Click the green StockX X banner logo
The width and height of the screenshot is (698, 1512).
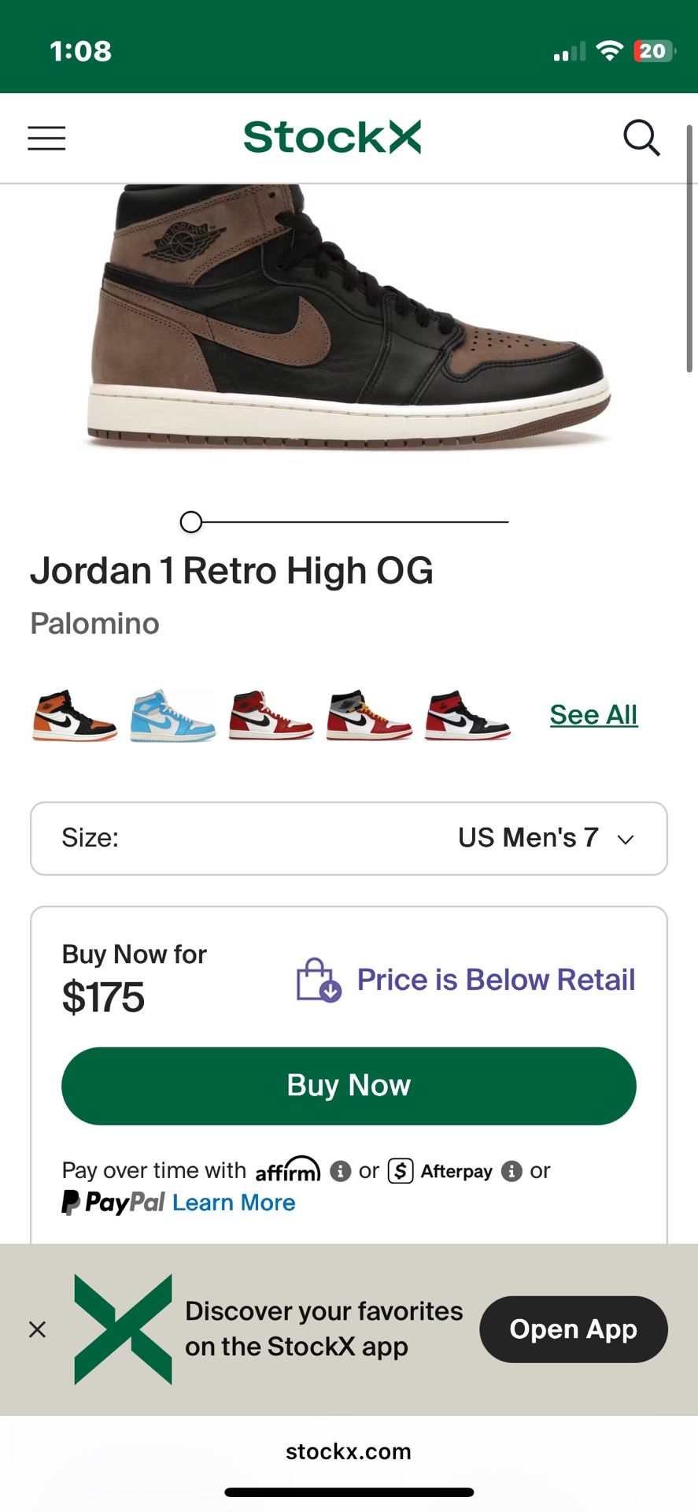[x=123, y=1329]
